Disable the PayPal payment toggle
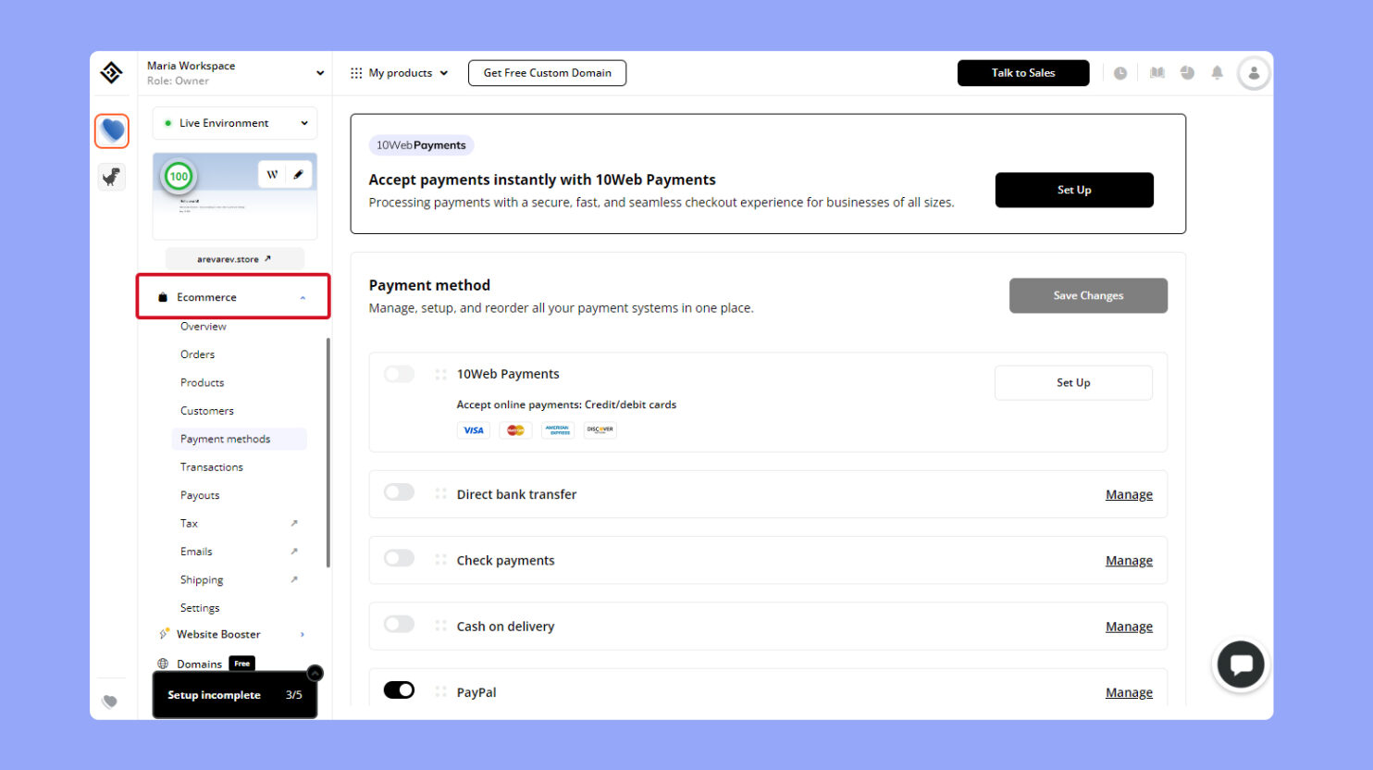This screenshot has width=1373, height=770. [x=399, y=690]
